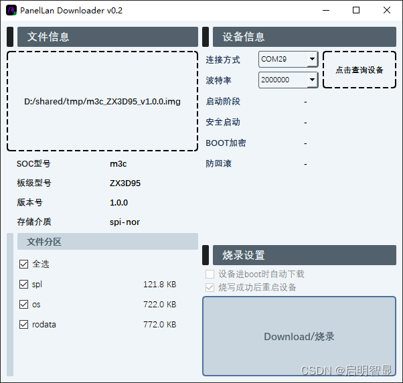This screenshot has width=403, height=383.
Task: Click the 设备信息 section header
Action: click(305, 37)
